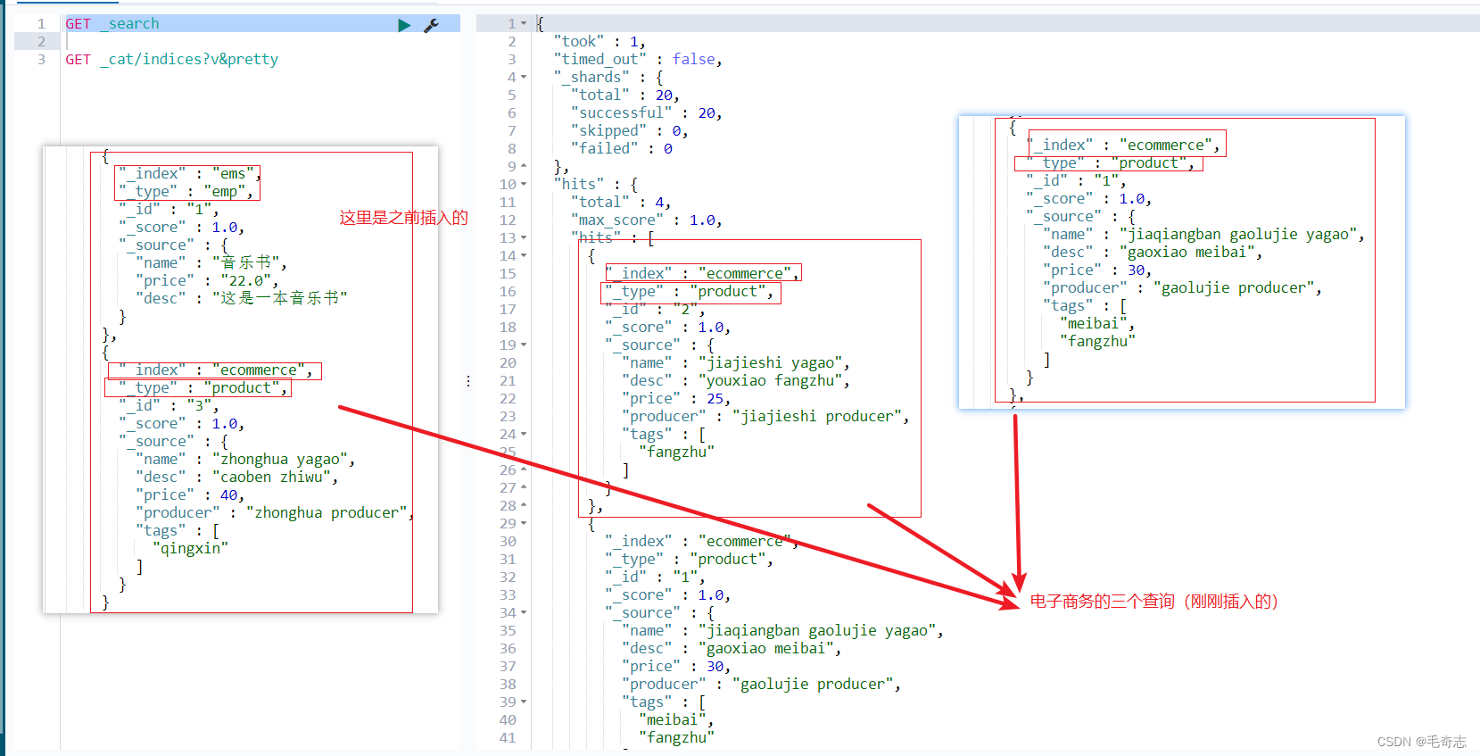Click the "failed" : 0 line
This screenshot has height=756, width=1480.
click(x=622, y=149)
